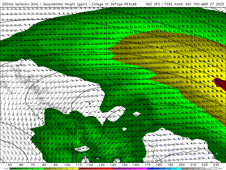
Task: Select the bright magenta swatch just before 170
Action: tap(144, 169)
